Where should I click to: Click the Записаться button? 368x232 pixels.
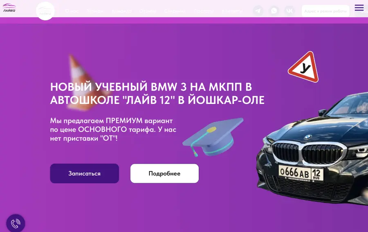[x=85, y=173]
